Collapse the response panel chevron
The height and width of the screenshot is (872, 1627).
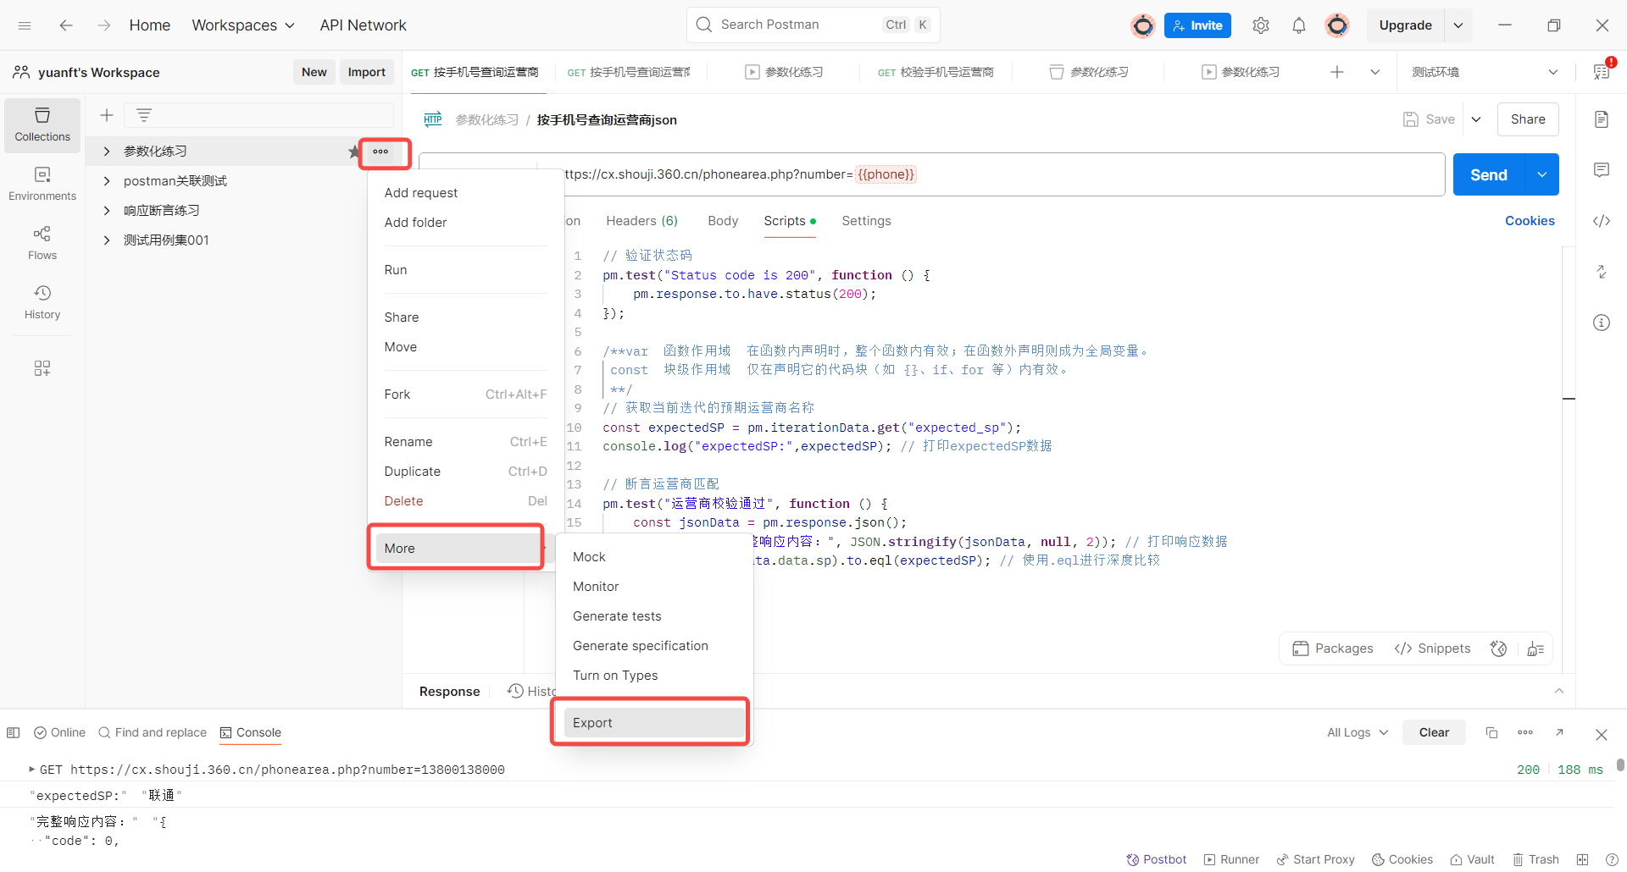(1559, 691)
